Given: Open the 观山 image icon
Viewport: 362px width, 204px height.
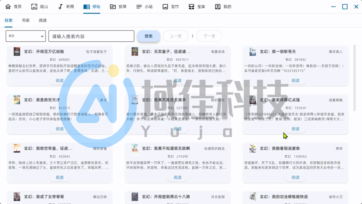Looking at the screenshot, I should [34, 7].
